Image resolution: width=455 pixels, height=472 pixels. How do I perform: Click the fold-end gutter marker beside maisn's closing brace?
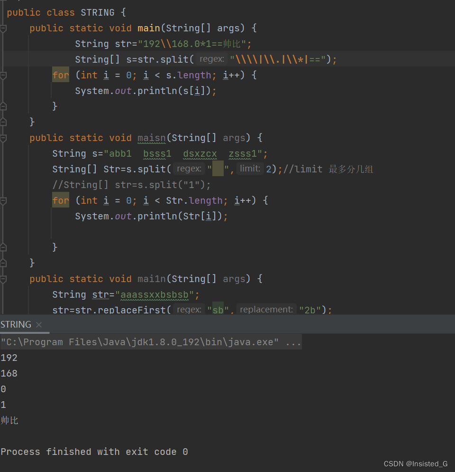pos(4,263)
